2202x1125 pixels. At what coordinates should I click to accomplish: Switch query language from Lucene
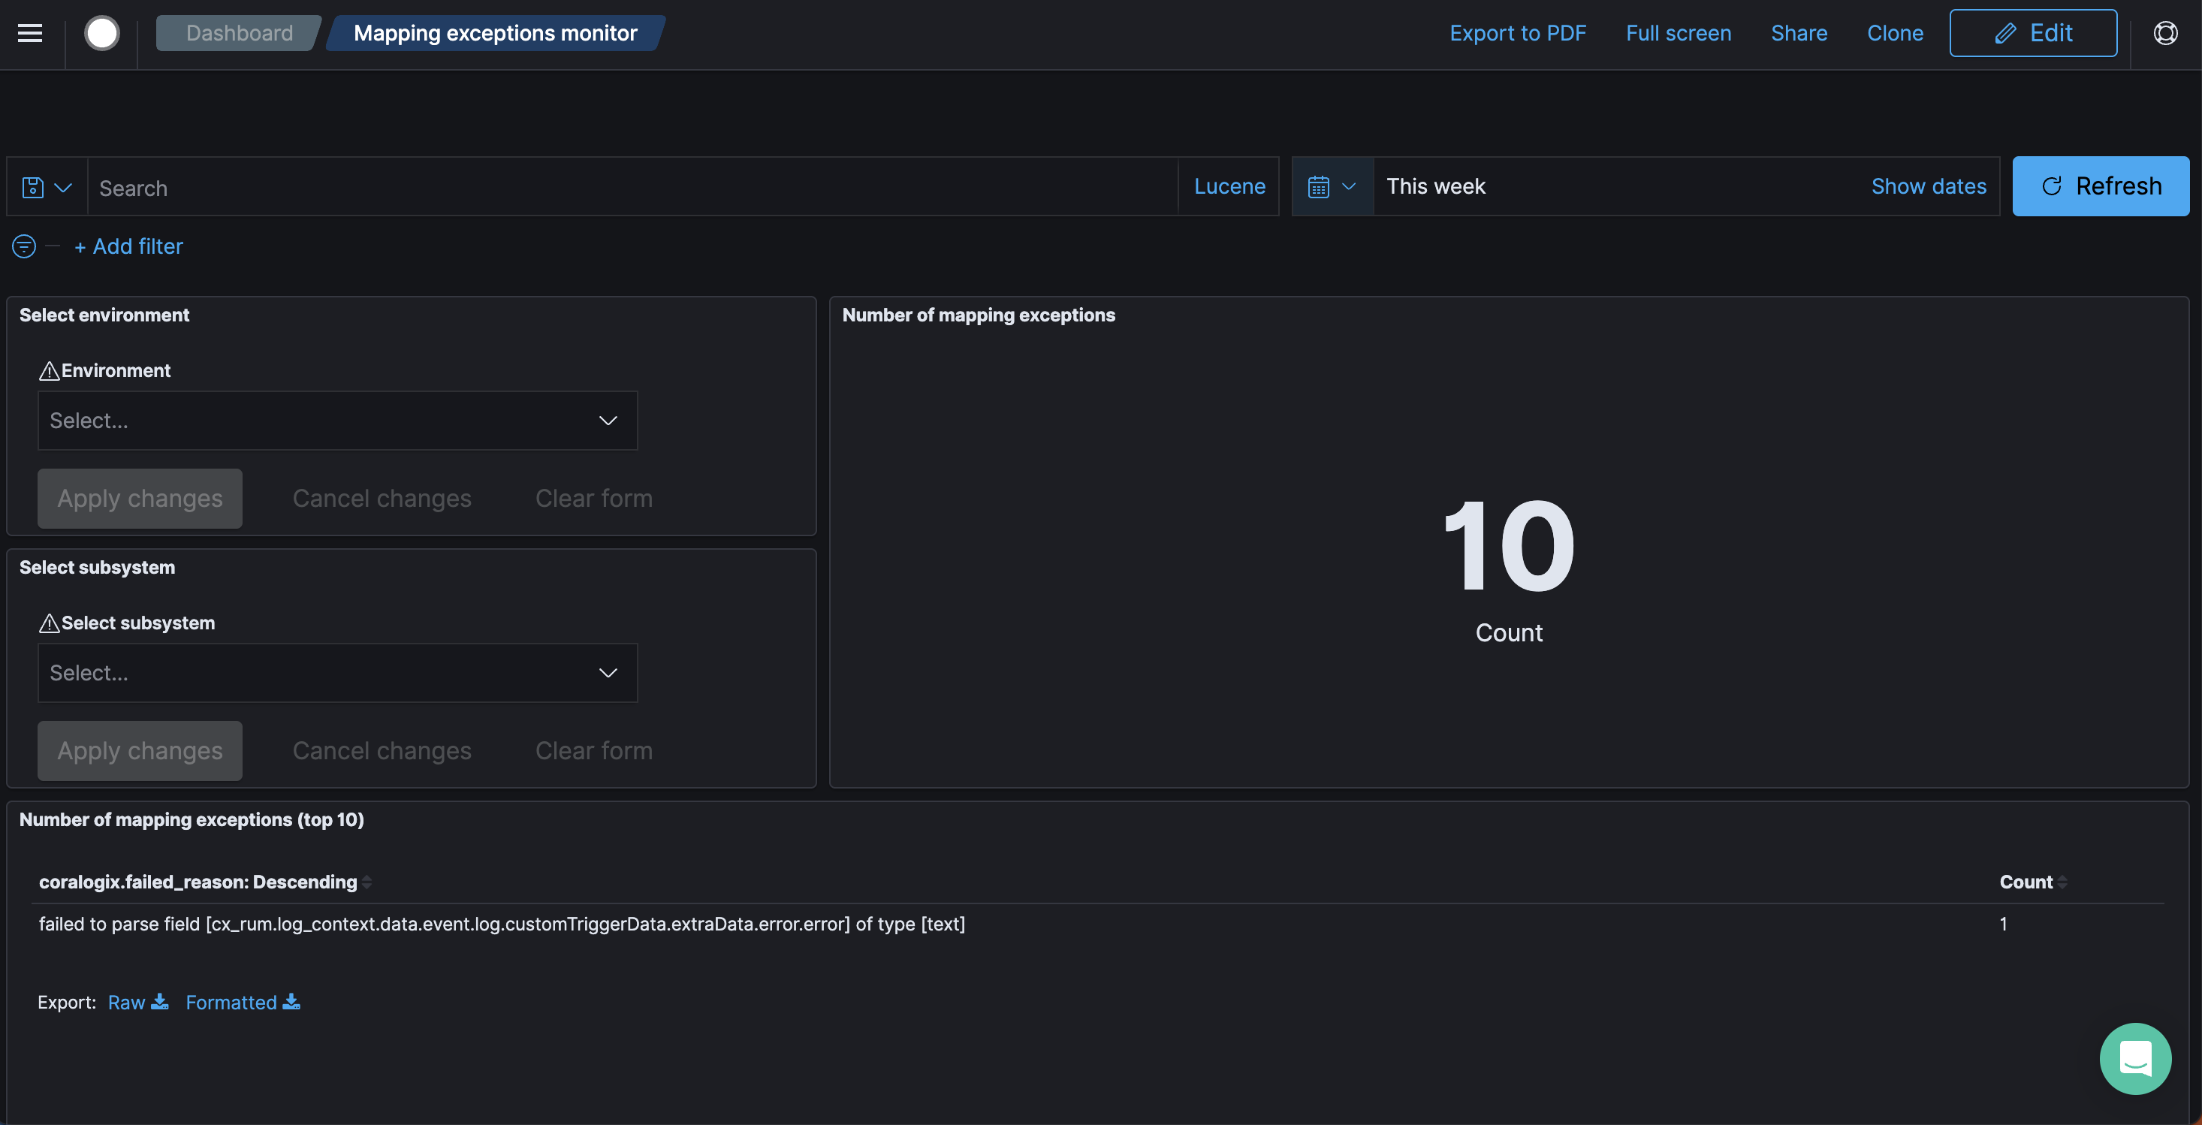[1229, 186]
